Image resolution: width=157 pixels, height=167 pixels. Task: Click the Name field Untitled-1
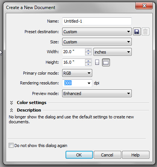click(x=97, y=21)
